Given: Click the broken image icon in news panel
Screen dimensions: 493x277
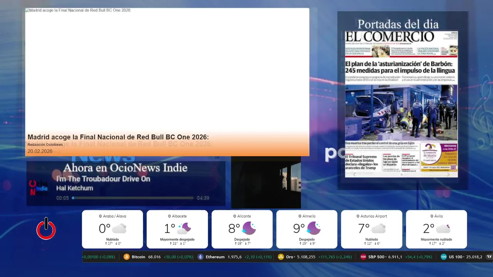Looking at the screenshot, I should click(x=27, y=10).
